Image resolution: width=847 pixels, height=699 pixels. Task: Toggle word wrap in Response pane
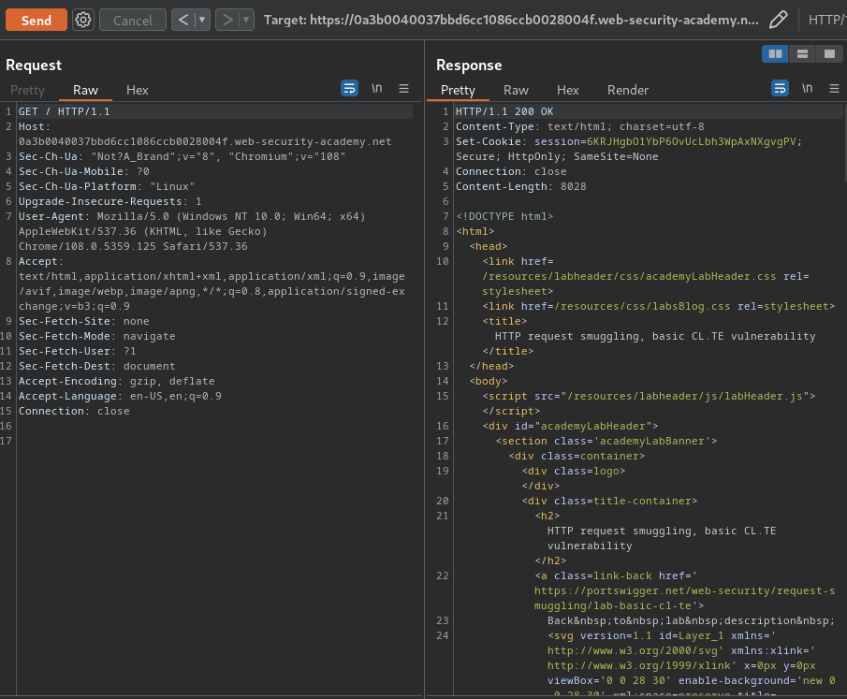[x=780, y=88]
